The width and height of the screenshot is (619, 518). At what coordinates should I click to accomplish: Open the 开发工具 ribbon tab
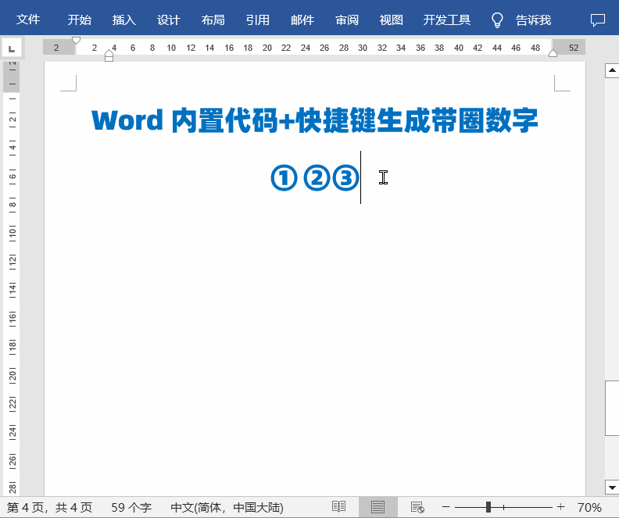(x=447, y=20)
